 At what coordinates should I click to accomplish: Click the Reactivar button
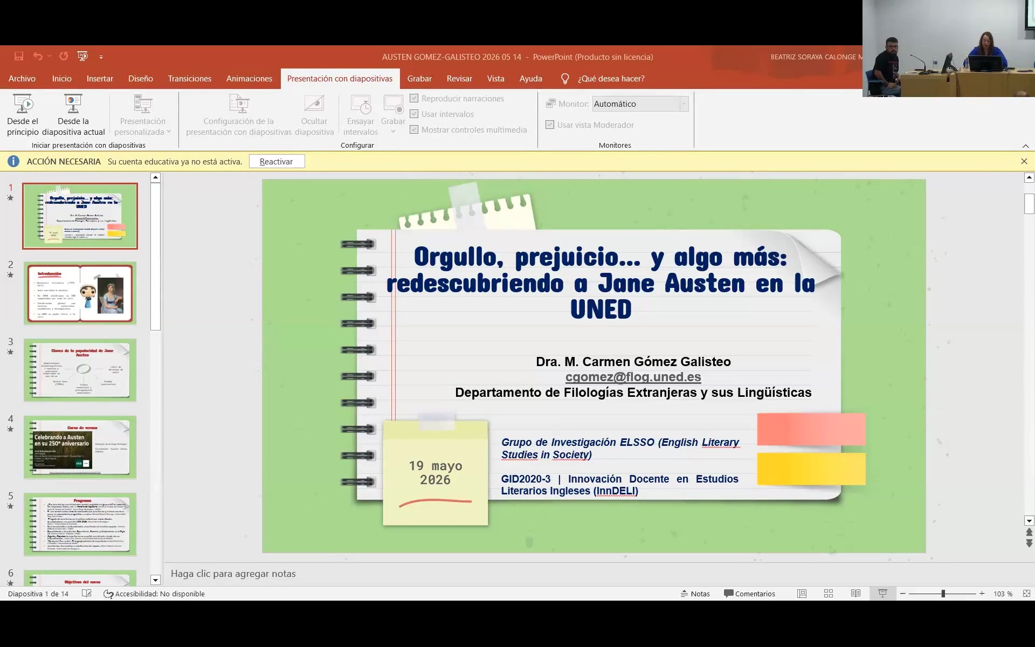click(277, 161)
